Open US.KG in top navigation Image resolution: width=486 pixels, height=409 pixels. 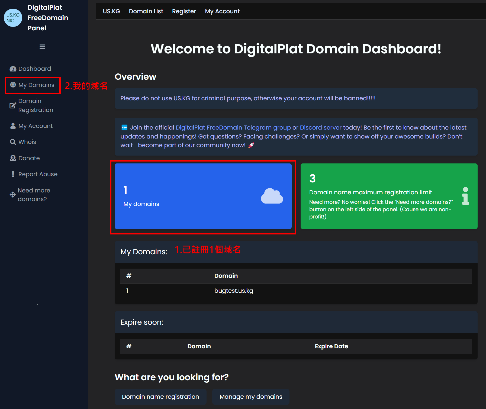pos(111,11)
